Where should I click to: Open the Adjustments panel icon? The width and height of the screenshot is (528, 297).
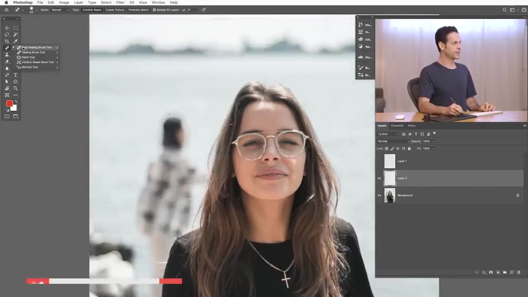click(360, 46)
